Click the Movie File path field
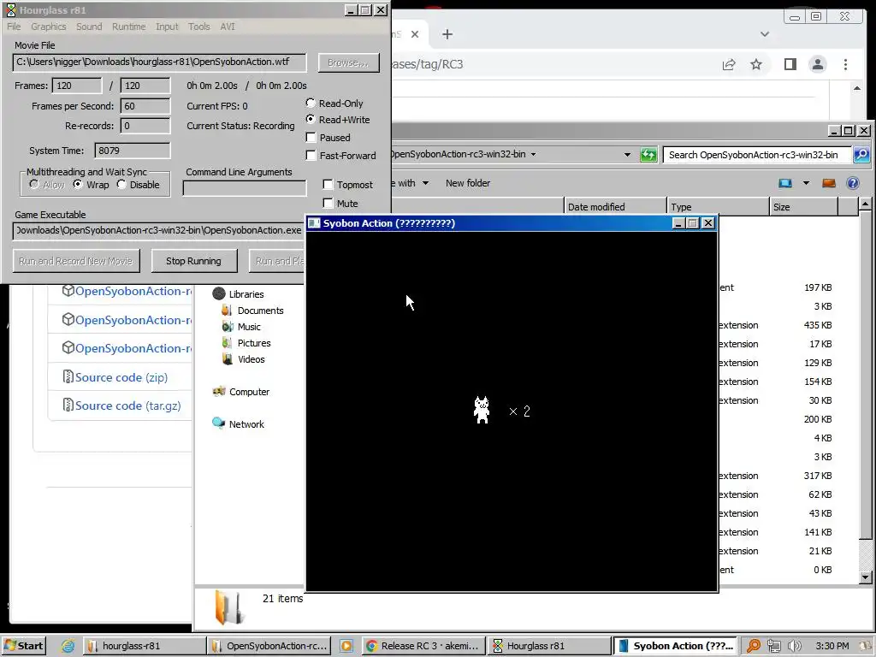The image size is (876, 657). (159, 62)
